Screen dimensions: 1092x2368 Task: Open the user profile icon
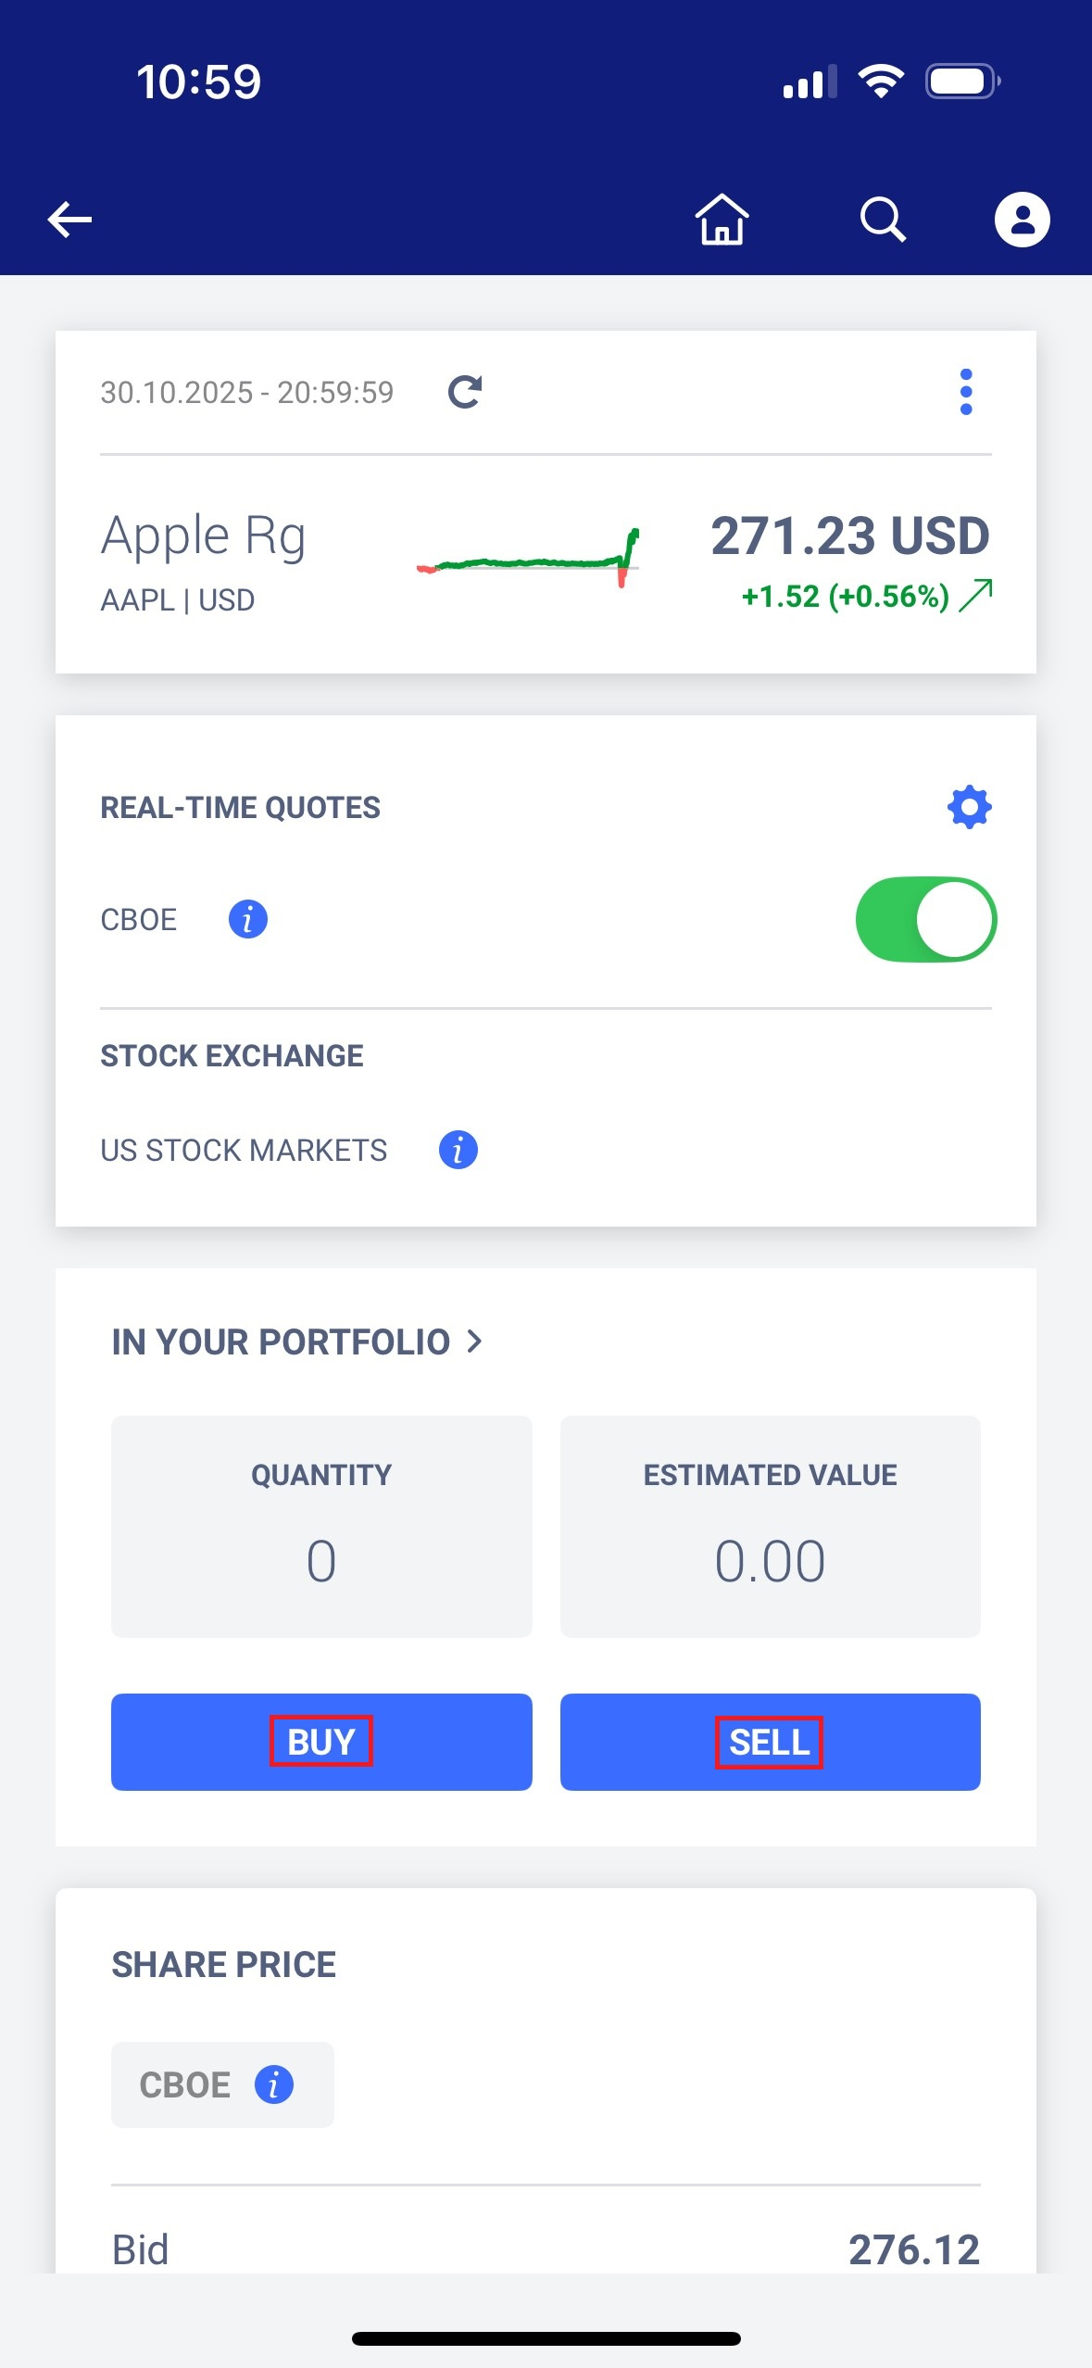click(x=1022, y=220)
